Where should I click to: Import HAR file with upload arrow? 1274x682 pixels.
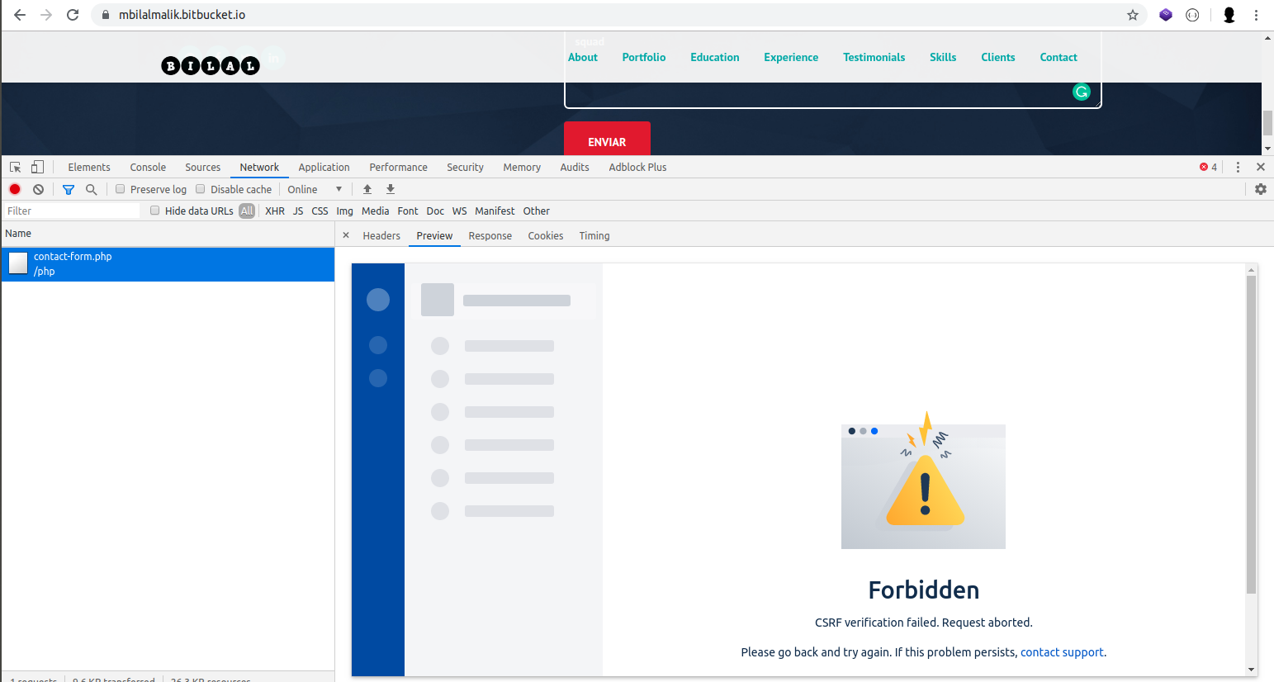pyautogui.click(x=367, y=189)
